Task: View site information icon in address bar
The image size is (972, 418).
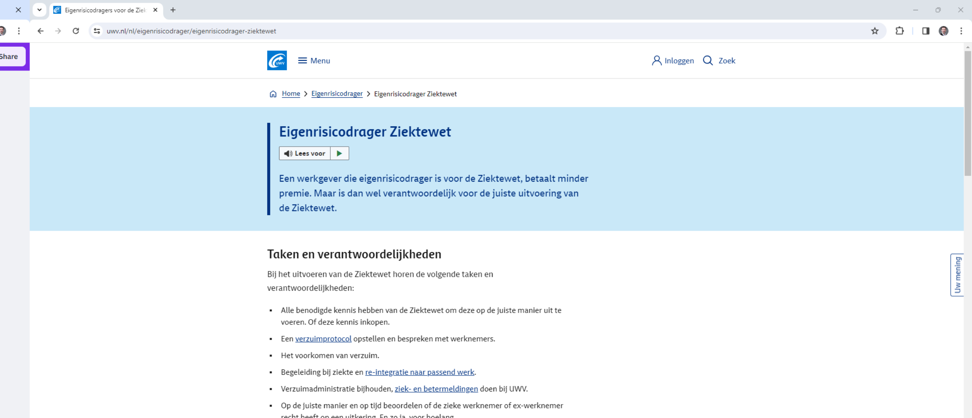Action: click(97, 31)
